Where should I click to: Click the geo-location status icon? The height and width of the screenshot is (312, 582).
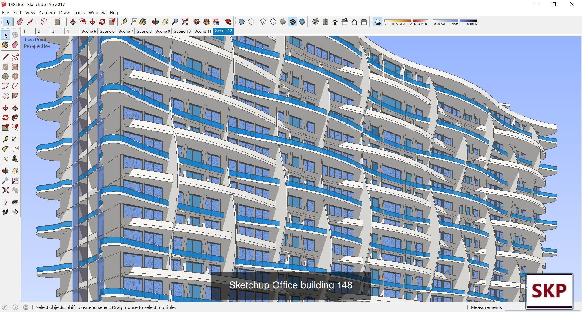tap(5, 307)
